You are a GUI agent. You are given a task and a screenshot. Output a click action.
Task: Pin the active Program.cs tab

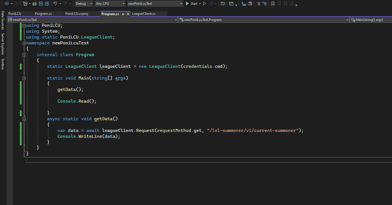click(123, 13)
